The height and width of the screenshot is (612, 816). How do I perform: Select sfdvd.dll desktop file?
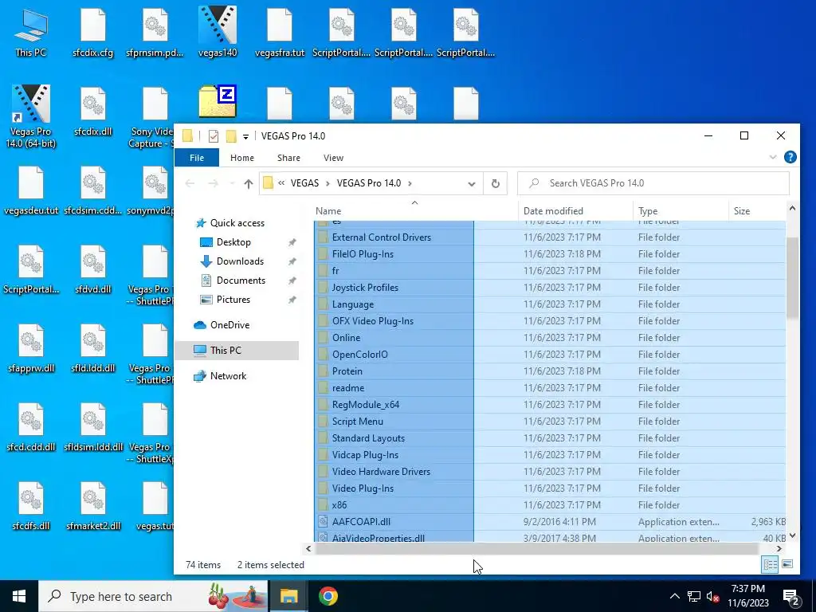(x=93, y=269)
